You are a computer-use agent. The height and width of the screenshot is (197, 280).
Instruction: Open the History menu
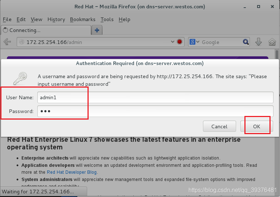pyautogui.click(x=56, y=19)
